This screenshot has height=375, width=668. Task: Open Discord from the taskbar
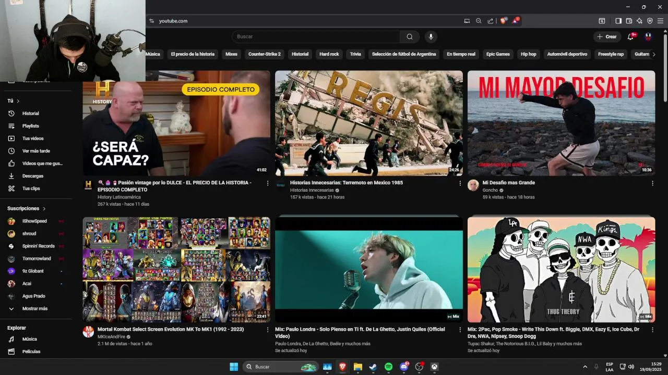coord(403,367)
